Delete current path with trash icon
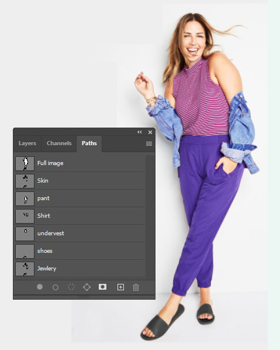 coord(136,287)
